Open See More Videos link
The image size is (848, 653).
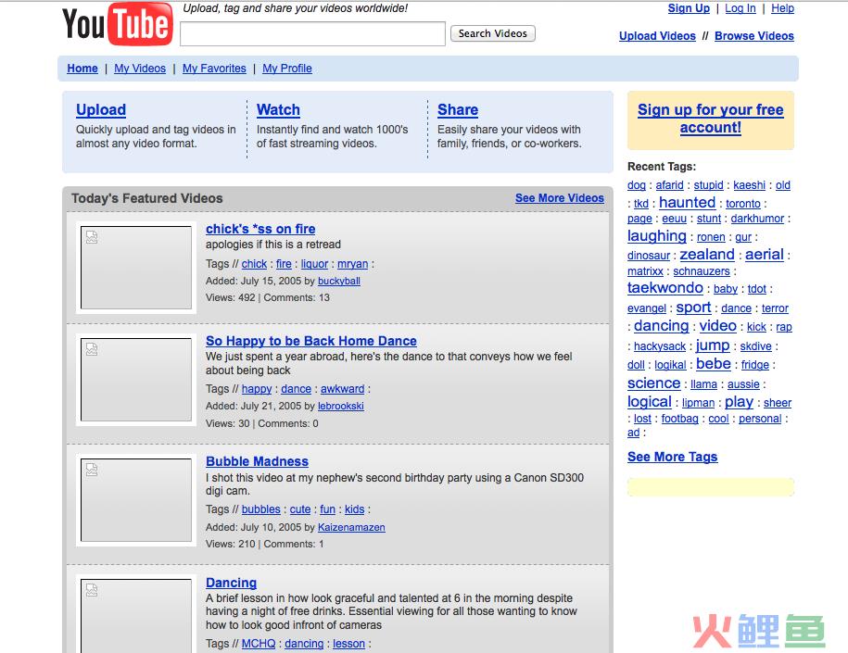click(559, 198)
